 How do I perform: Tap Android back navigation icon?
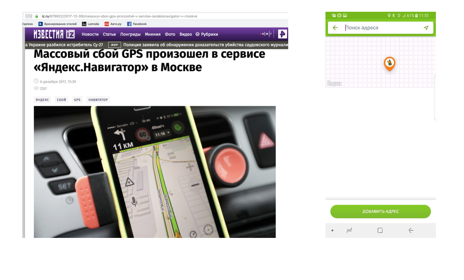pos(411,230)
